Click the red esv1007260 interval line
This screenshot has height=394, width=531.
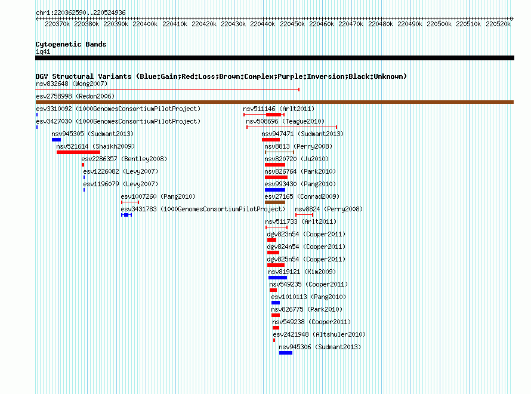130,202
